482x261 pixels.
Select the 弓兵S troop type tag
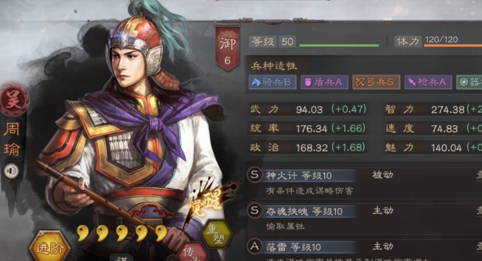pyautogui.click(x=376, y=82)
